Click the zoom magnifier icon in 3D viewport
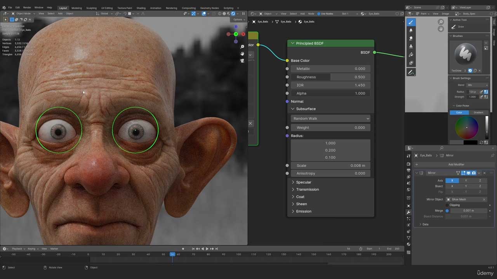The image size is (497, 279). coord(242,47)
